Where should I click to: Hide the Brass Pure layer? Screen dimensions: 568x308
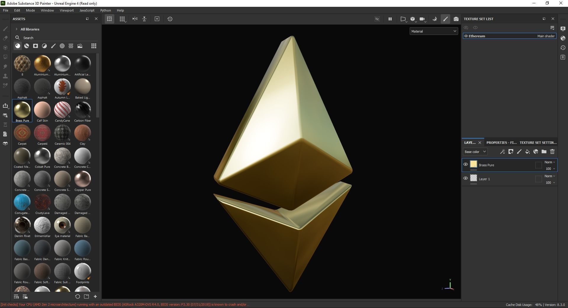pos(466,165)
